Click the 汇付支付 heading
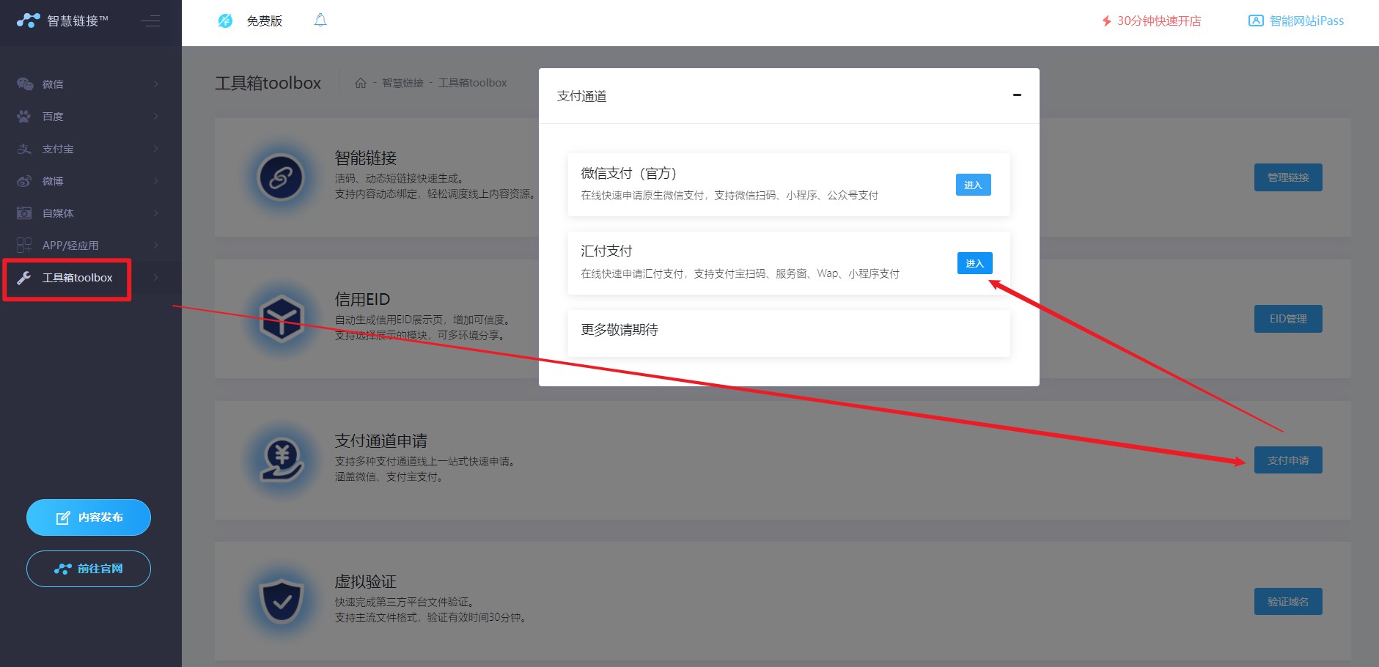Image resolution: width=1379 pixels, height=667 pixels. coord(606,251)
